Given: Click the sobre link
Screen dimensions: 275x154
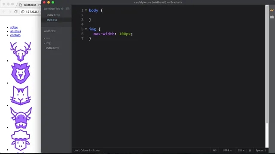Looking at the screenshot, I should tap(14, 27).
